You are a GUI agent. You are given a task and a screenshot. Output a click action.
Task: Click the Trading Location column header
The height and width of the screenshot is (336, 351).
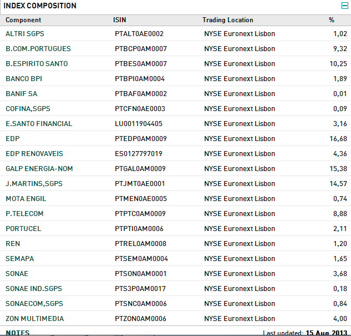pyautogui.click(x=228, y=20)
